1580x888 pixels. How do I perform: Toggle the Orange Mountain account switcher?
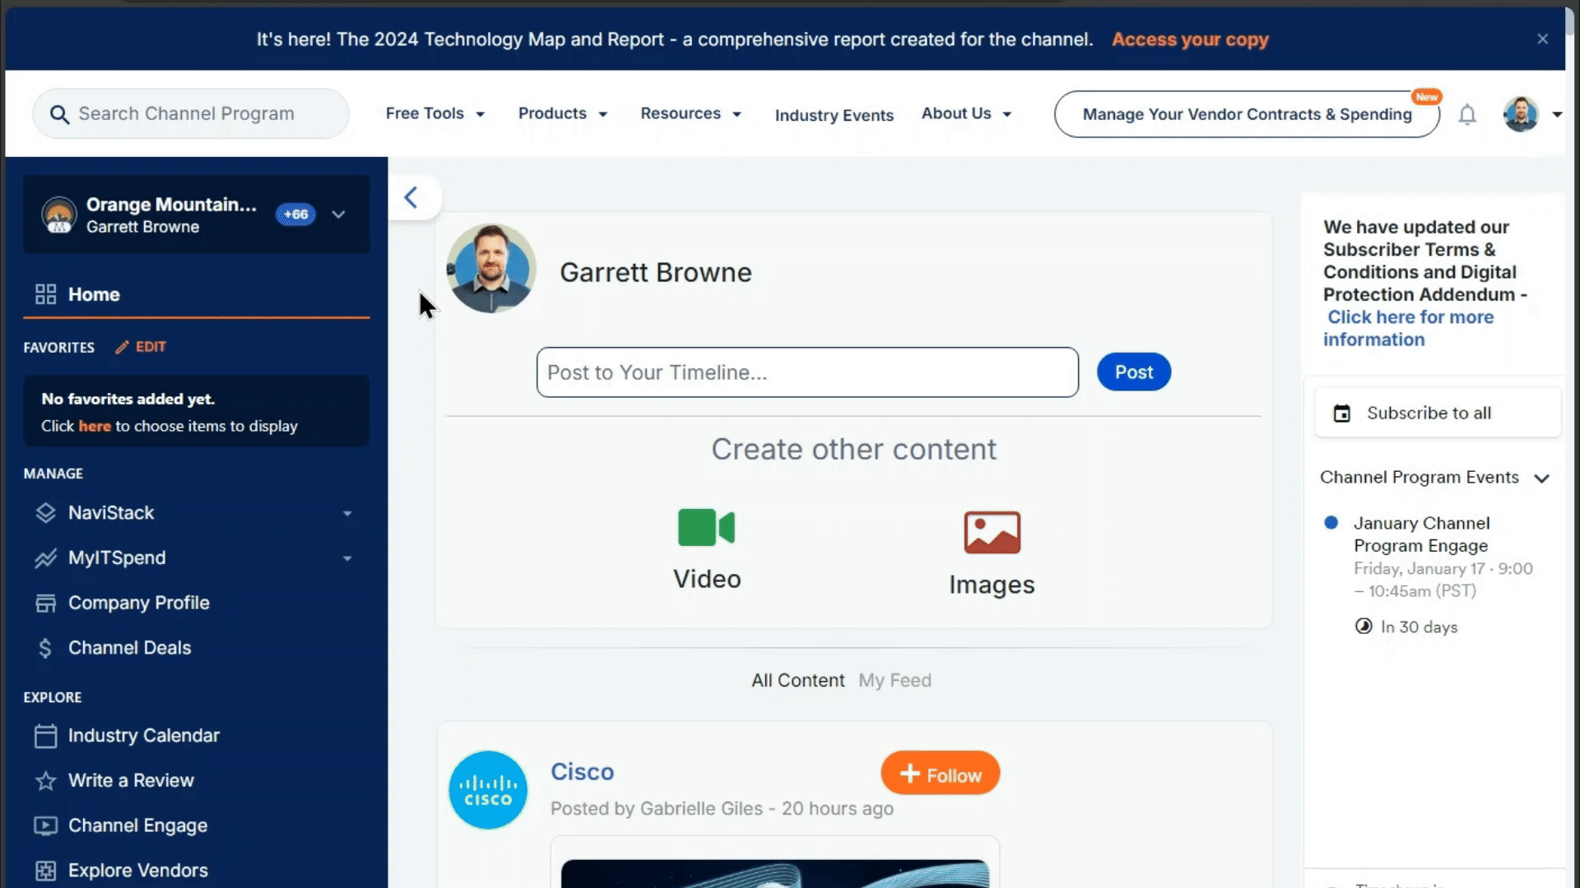pos(340,215)
